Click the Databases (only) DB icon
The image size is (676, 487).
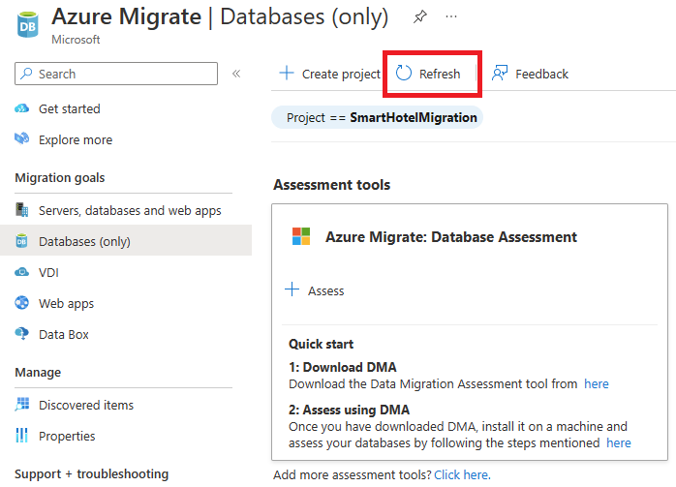[x=21, y=241]
